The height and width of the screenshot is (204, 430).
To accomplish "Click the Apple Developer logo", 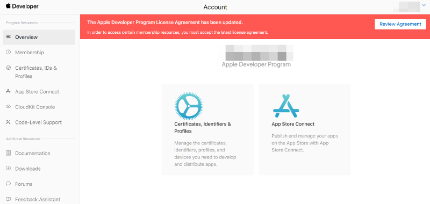I will click(x=22, y=6).
